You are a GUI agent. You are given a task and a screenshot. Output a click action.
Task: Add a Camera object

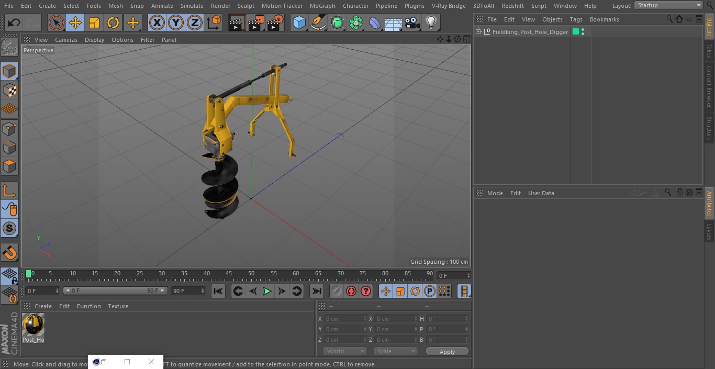point(412,23)
